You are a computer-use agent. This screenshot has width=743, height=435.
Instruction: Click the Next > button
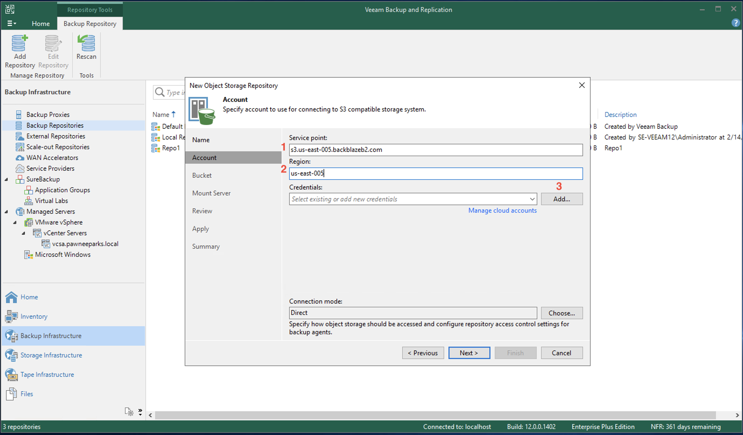point(469,353)
